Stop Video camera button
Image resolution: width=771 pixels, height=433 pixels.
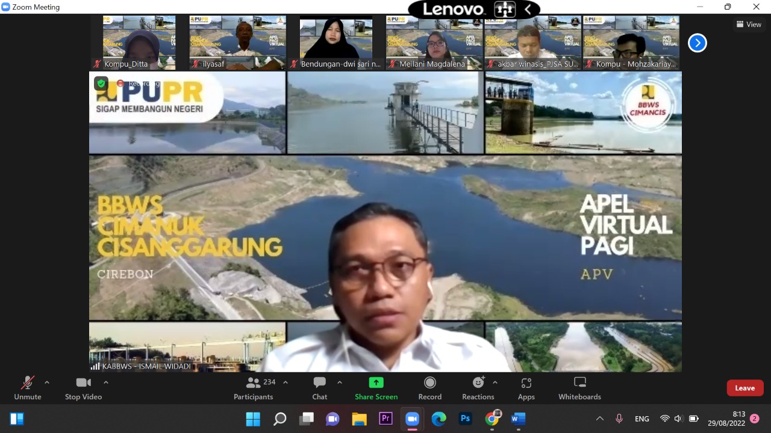pos(83,388)
